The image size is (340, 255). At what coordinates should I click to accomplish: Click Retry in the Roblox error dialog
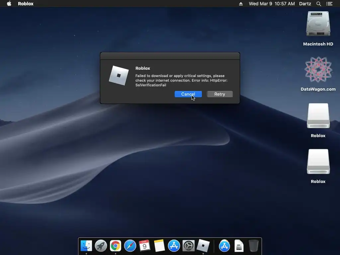pyautogui.click(x=220, y=94)
